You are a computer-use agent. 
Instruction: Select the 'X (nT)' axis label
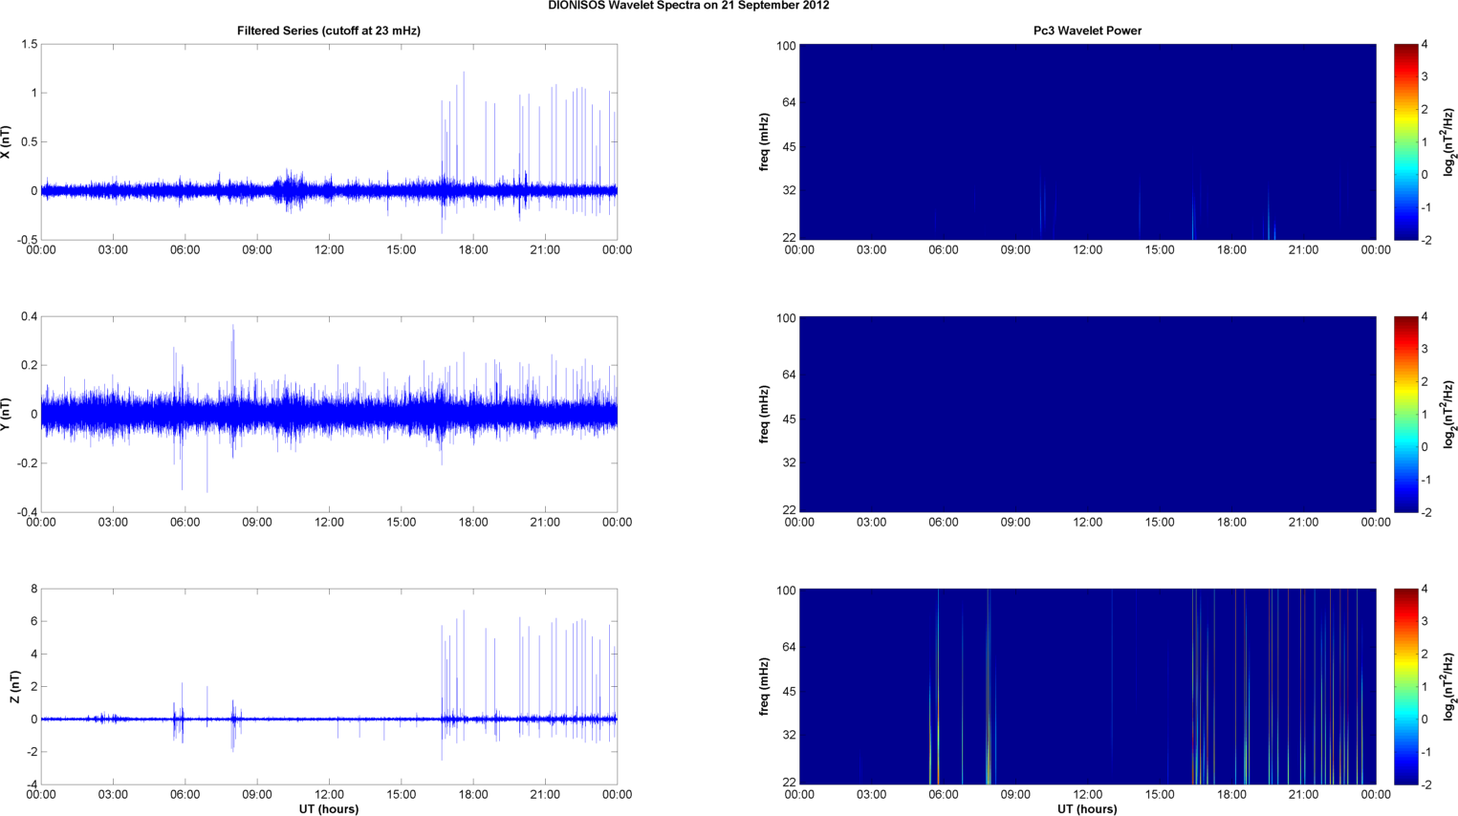(7, 141)
